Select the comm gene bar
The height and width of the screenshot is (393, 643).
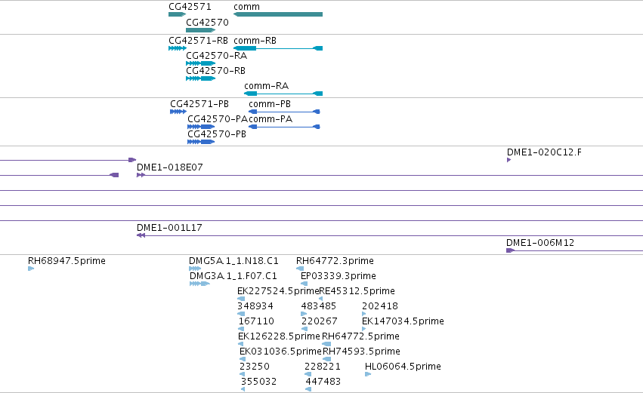click(278, 14)
